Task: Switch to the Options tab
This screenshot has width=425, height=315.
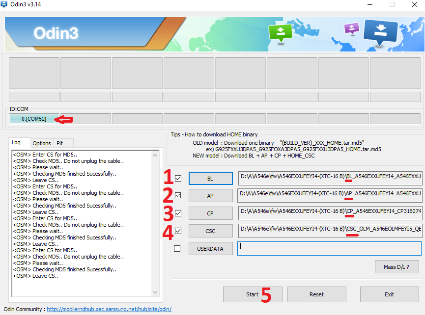Action: coord(42,143)
